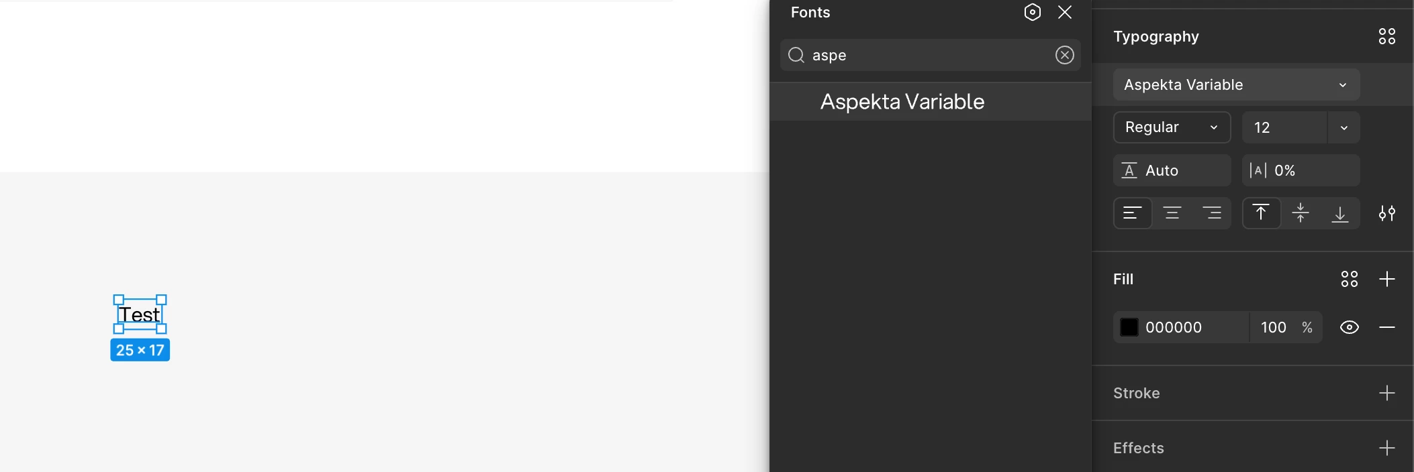
Task: Click the black fill color swatch
Action: [1129, 327]
